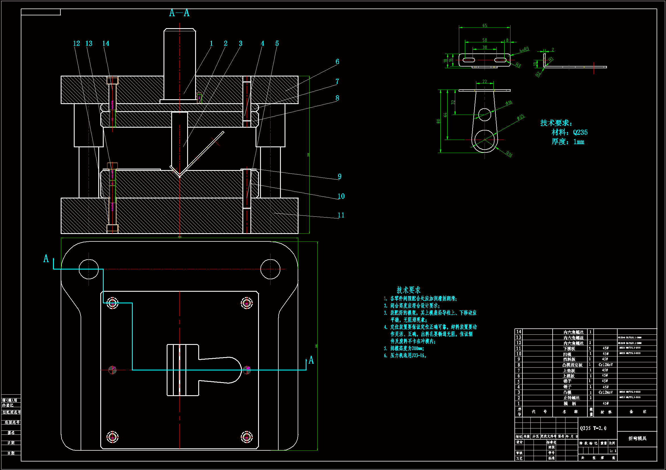The image size is (666, 470).
Task: Select the 技术要求 heading above numbered notes
Action: click(x=408, y=290)
